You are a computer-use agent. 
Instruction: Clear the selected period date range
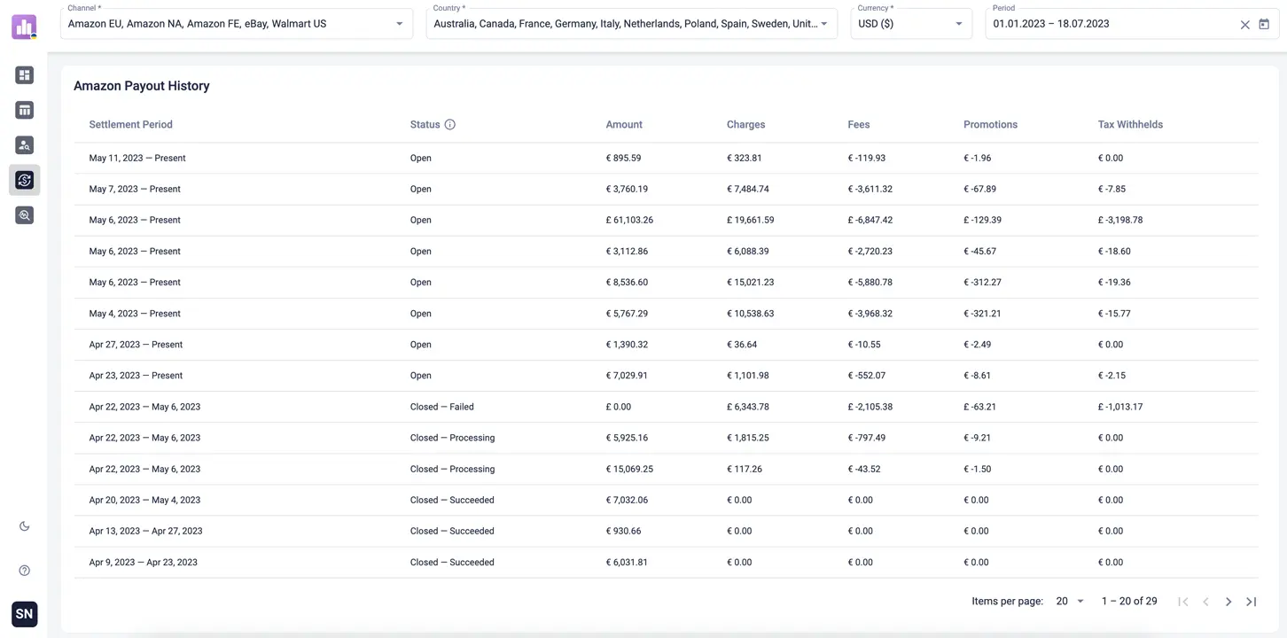(1244, 25)
